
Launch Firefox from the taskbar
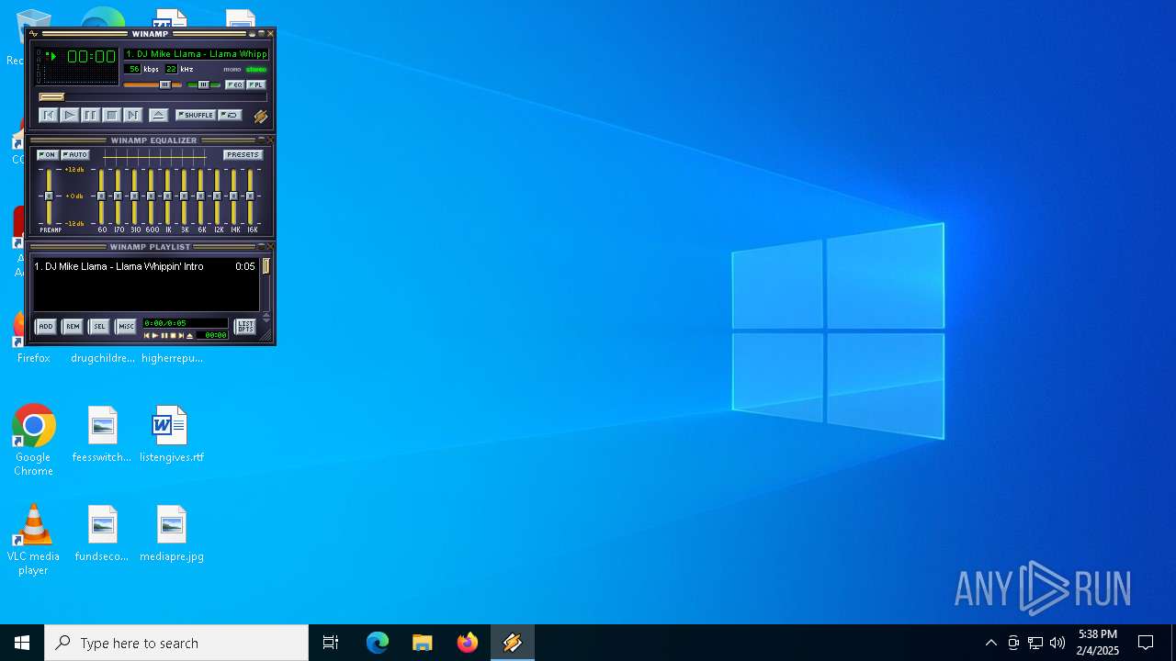[x=468, y=643]
